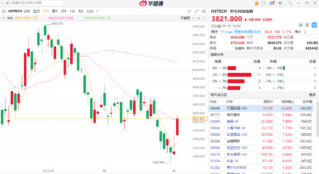Open stock code 03690 link
The width and height of the screenshot is (319, 174).
click(215, 121)
